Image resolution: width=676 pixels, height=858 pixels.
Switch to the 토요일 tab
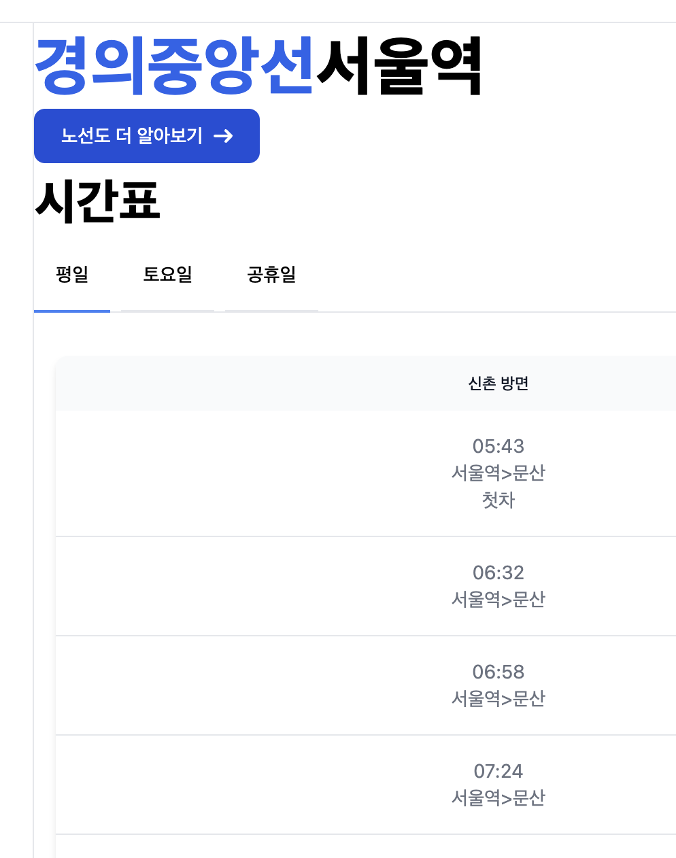pyautogui.click(x=167, y=275)
